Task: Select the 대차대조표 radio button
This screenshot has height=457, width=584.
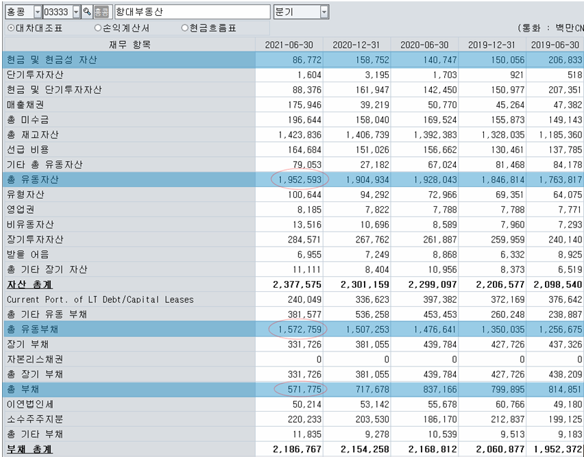Action: click(11, 28)
